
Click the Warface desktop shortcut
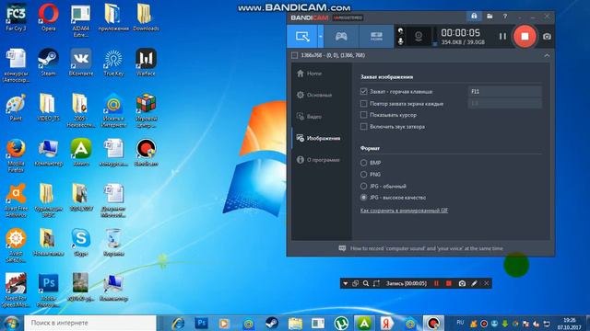[146, 63]
